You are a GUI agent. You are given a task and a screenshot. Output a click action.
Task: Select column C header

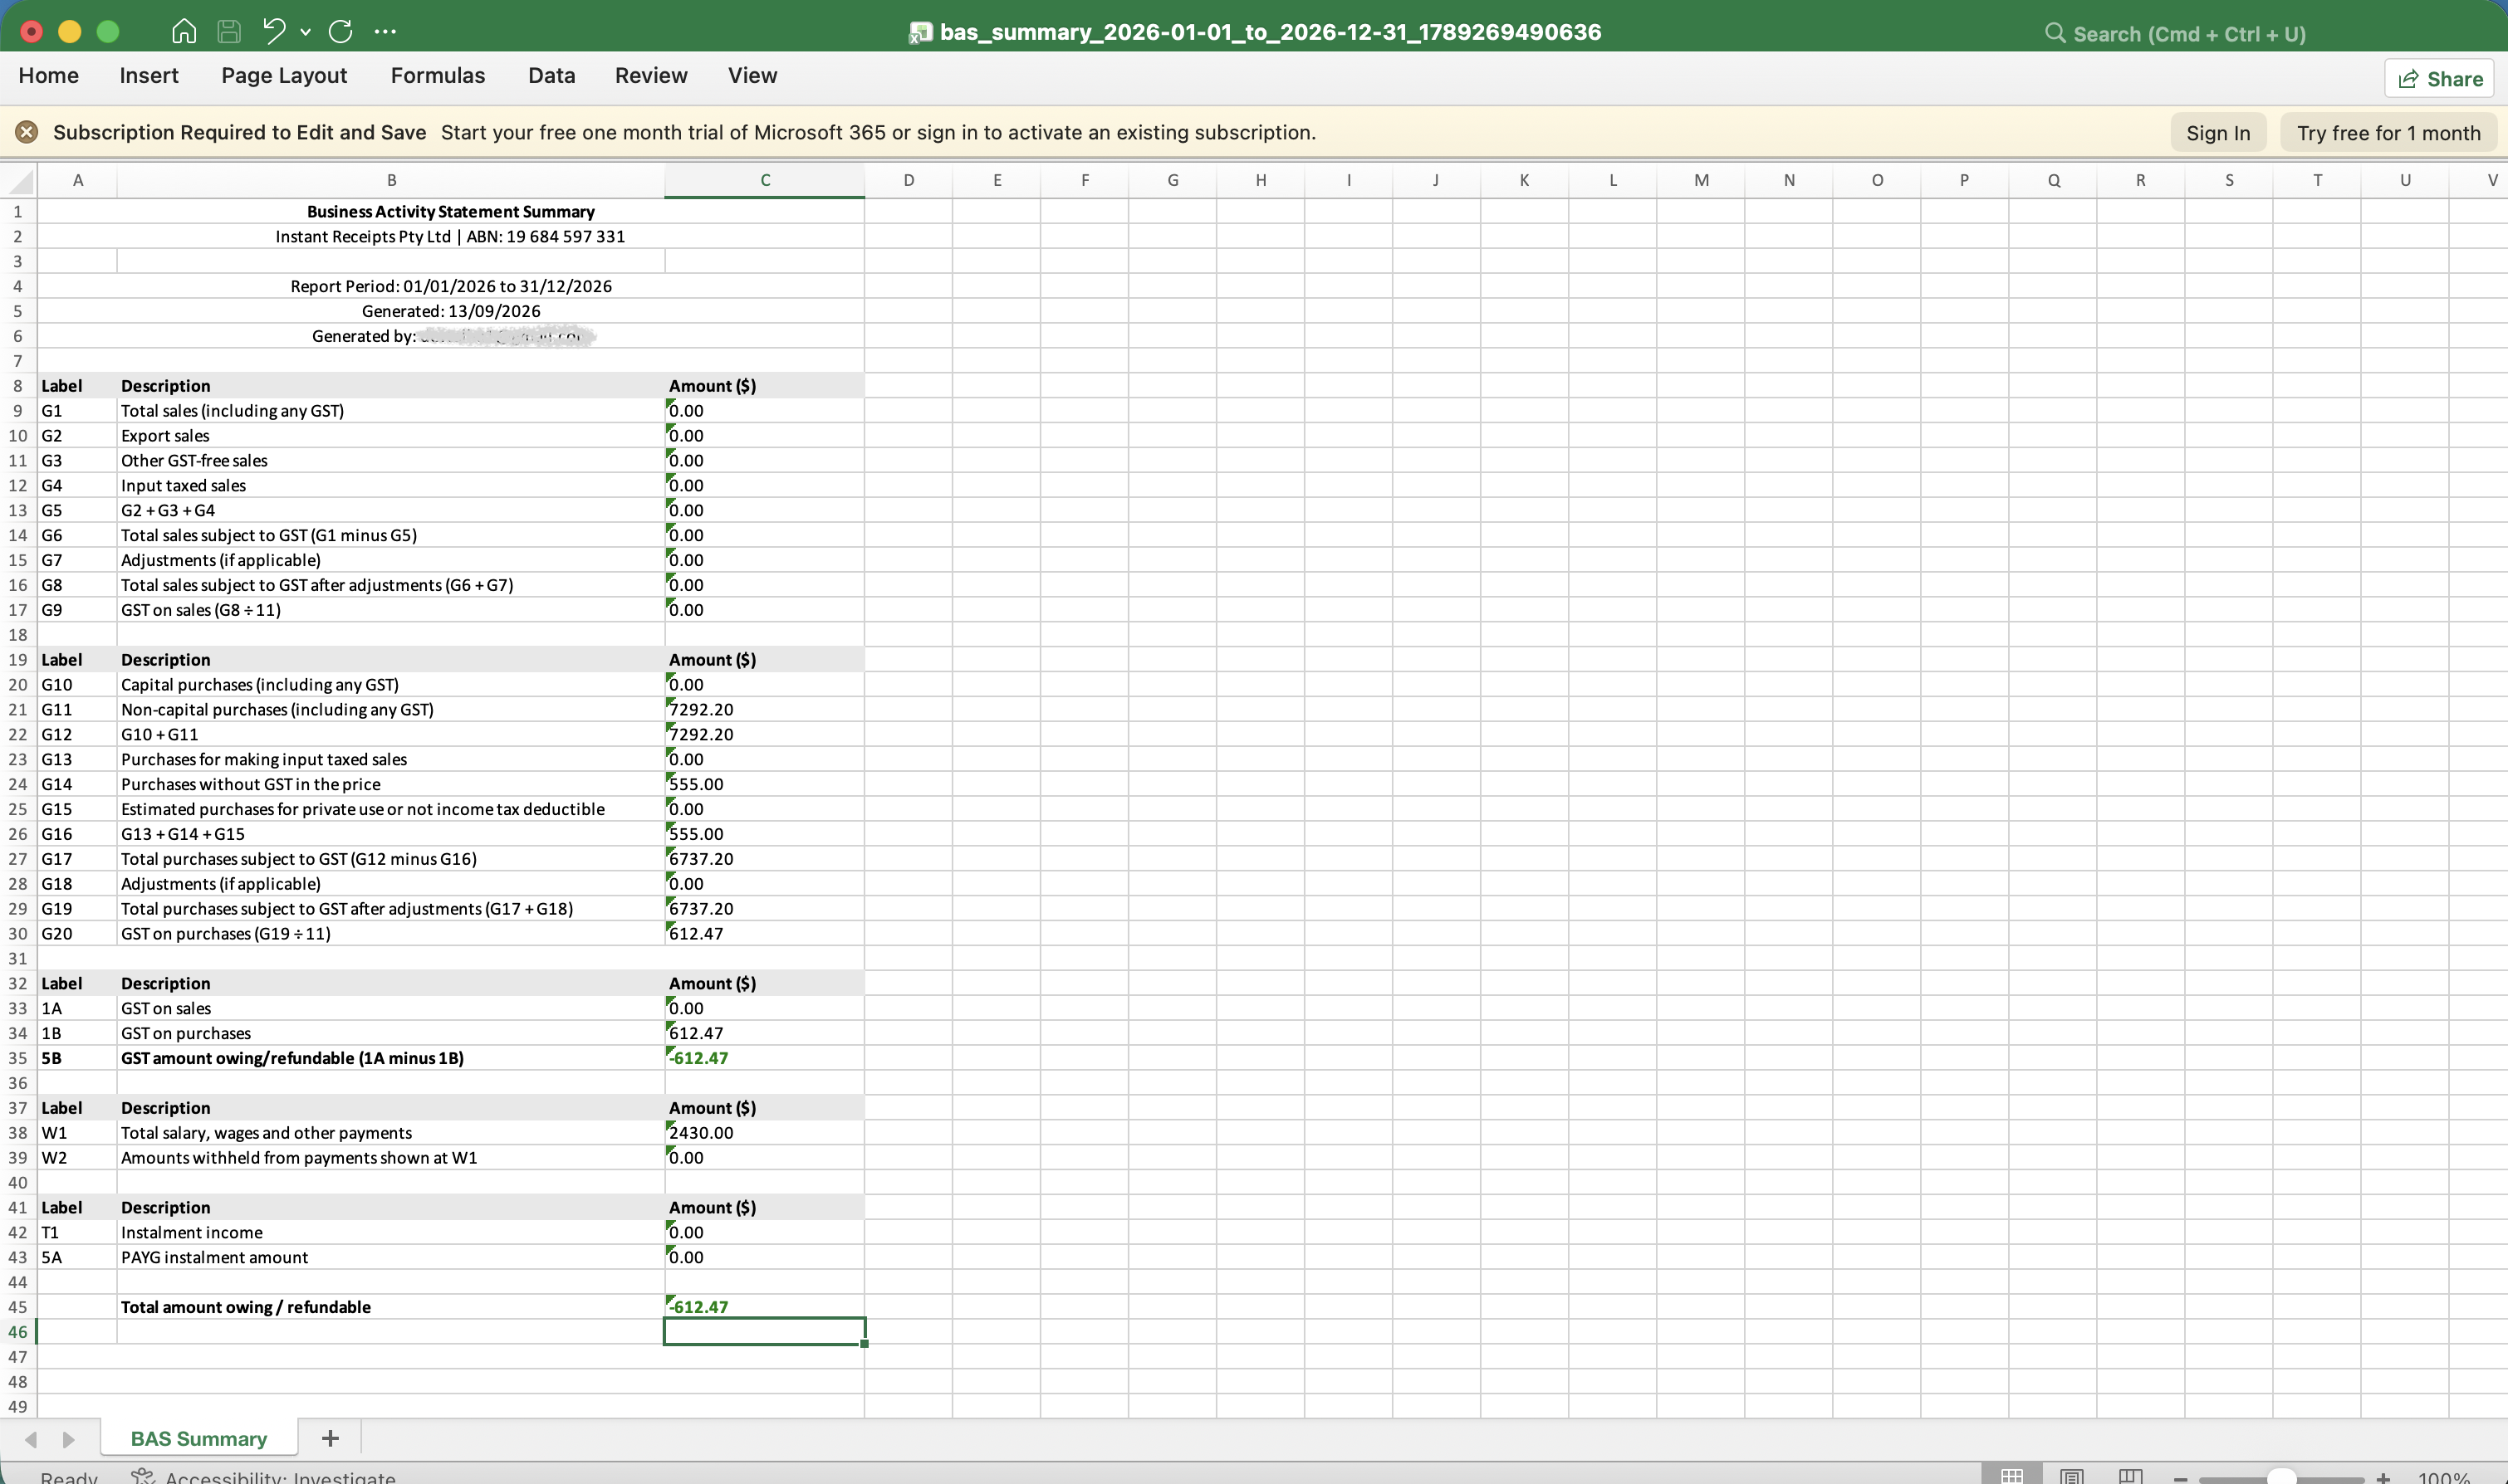point(764,181)
